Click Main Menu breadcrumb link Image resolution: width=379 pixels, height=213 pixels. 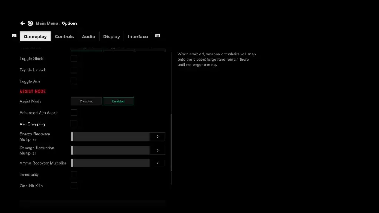(47, 23)
